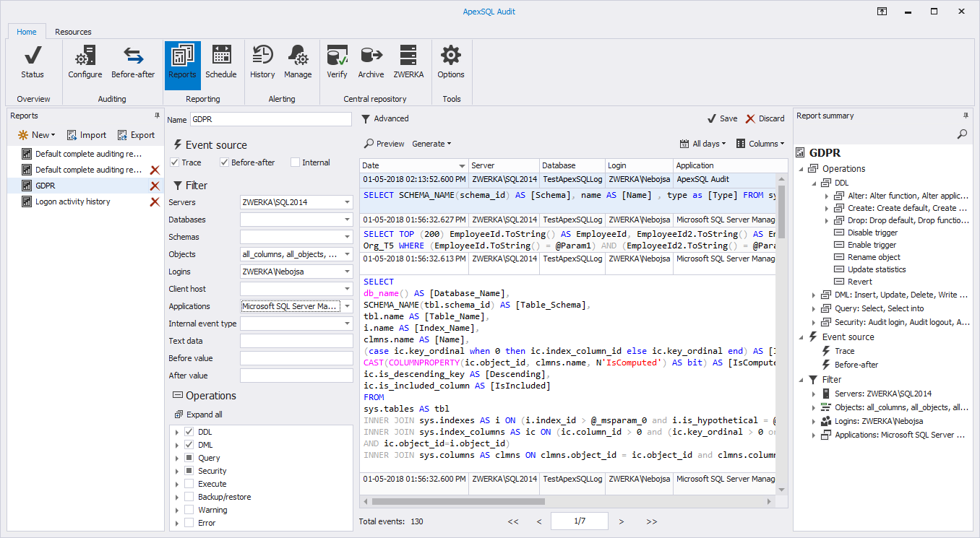Delete the Logon activity history report
Image resolution: width=980 pixels, height=538 pixels.
coord(154,201)
